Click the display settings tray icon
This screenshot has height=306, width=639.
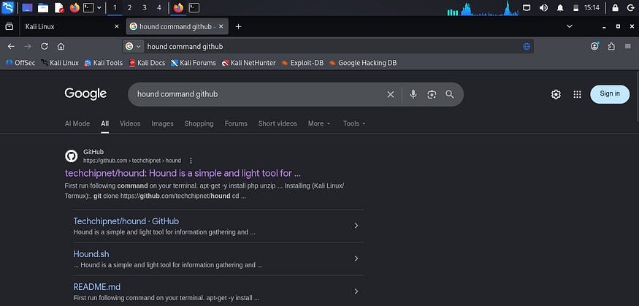[527, 8]
